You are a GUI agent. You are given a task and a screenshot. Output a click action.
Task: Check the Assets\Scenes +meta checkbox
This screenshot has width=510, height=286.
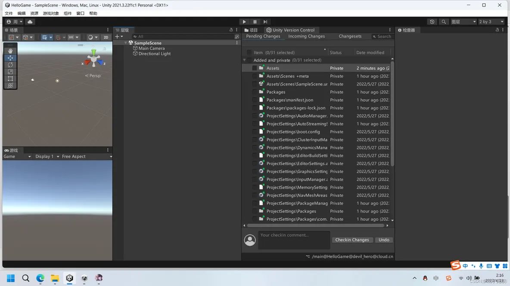255,76
